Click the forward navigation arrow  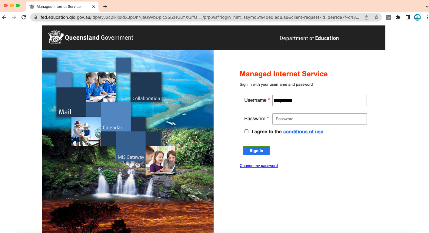[14, 17]
